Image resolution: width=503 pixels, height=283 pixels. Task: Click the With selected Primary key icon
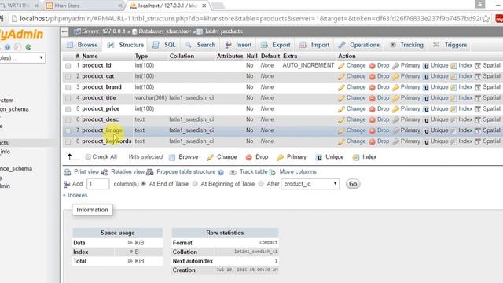[x=280, y=157]
